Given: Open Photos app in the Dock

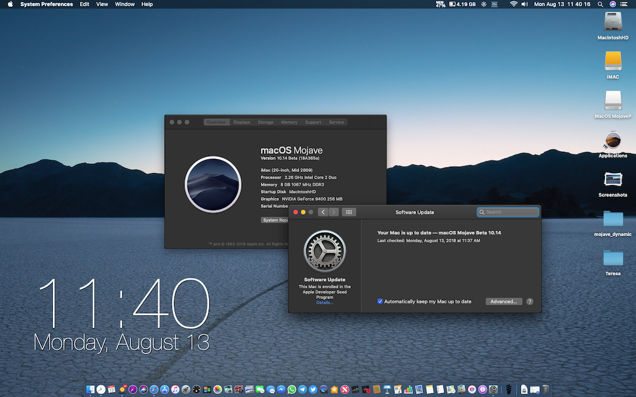Looking at the screenshot, I should 218,390.
